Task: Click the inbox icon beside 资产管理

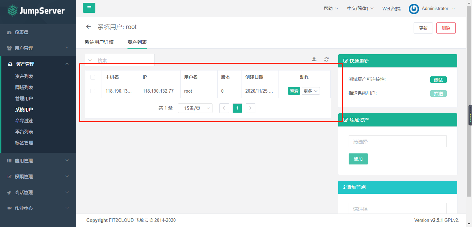Action: pyautogui.click(x=10, y=64)
